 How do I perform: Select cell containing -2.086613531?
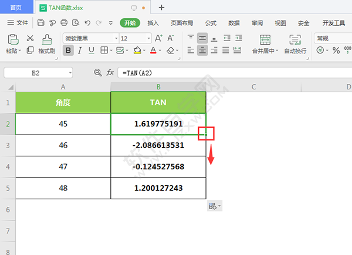coord(158,145)
